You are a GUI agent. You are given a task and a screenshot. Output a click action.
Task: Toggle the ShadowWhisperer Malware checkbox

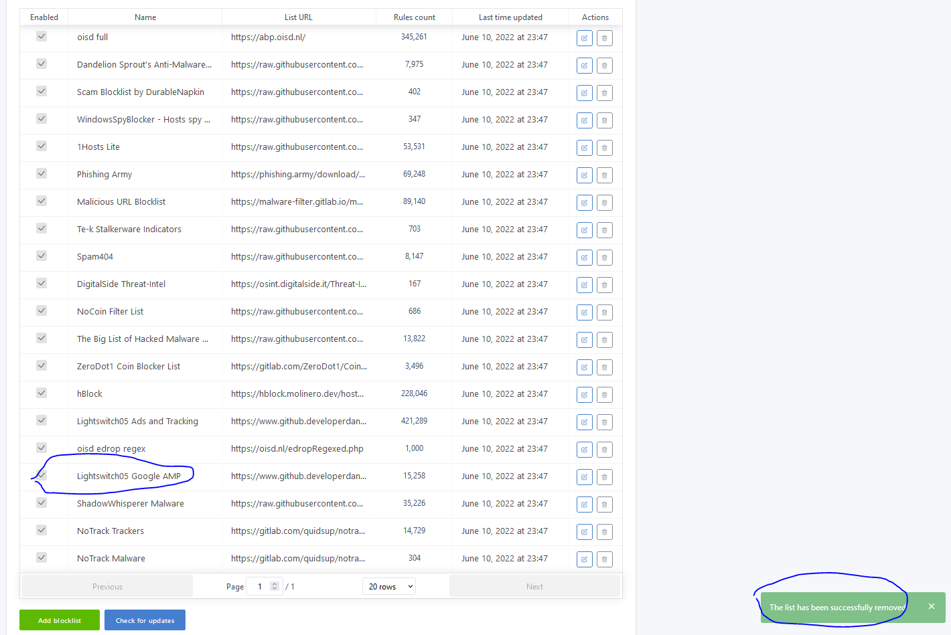(x=42, y=503)
